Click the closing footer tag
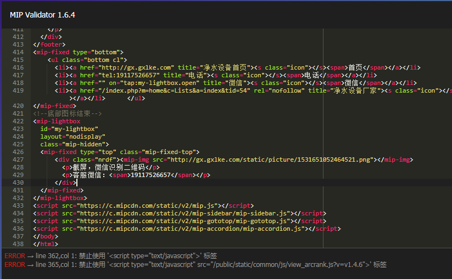The width and height of the screenshot is (452, 279). point(49,44)
